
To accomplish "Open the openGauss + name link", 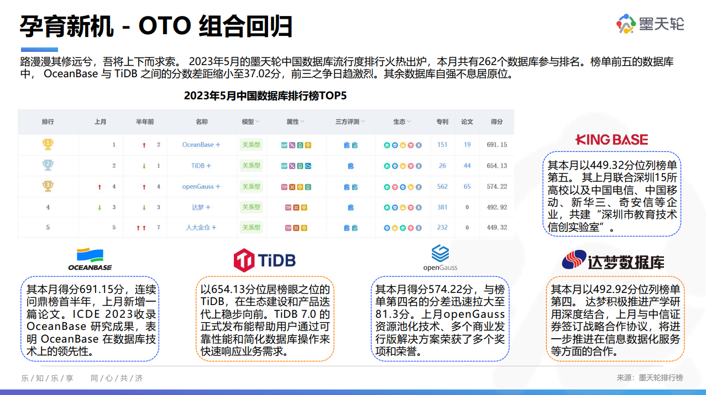I will click(x=201, y=186).
